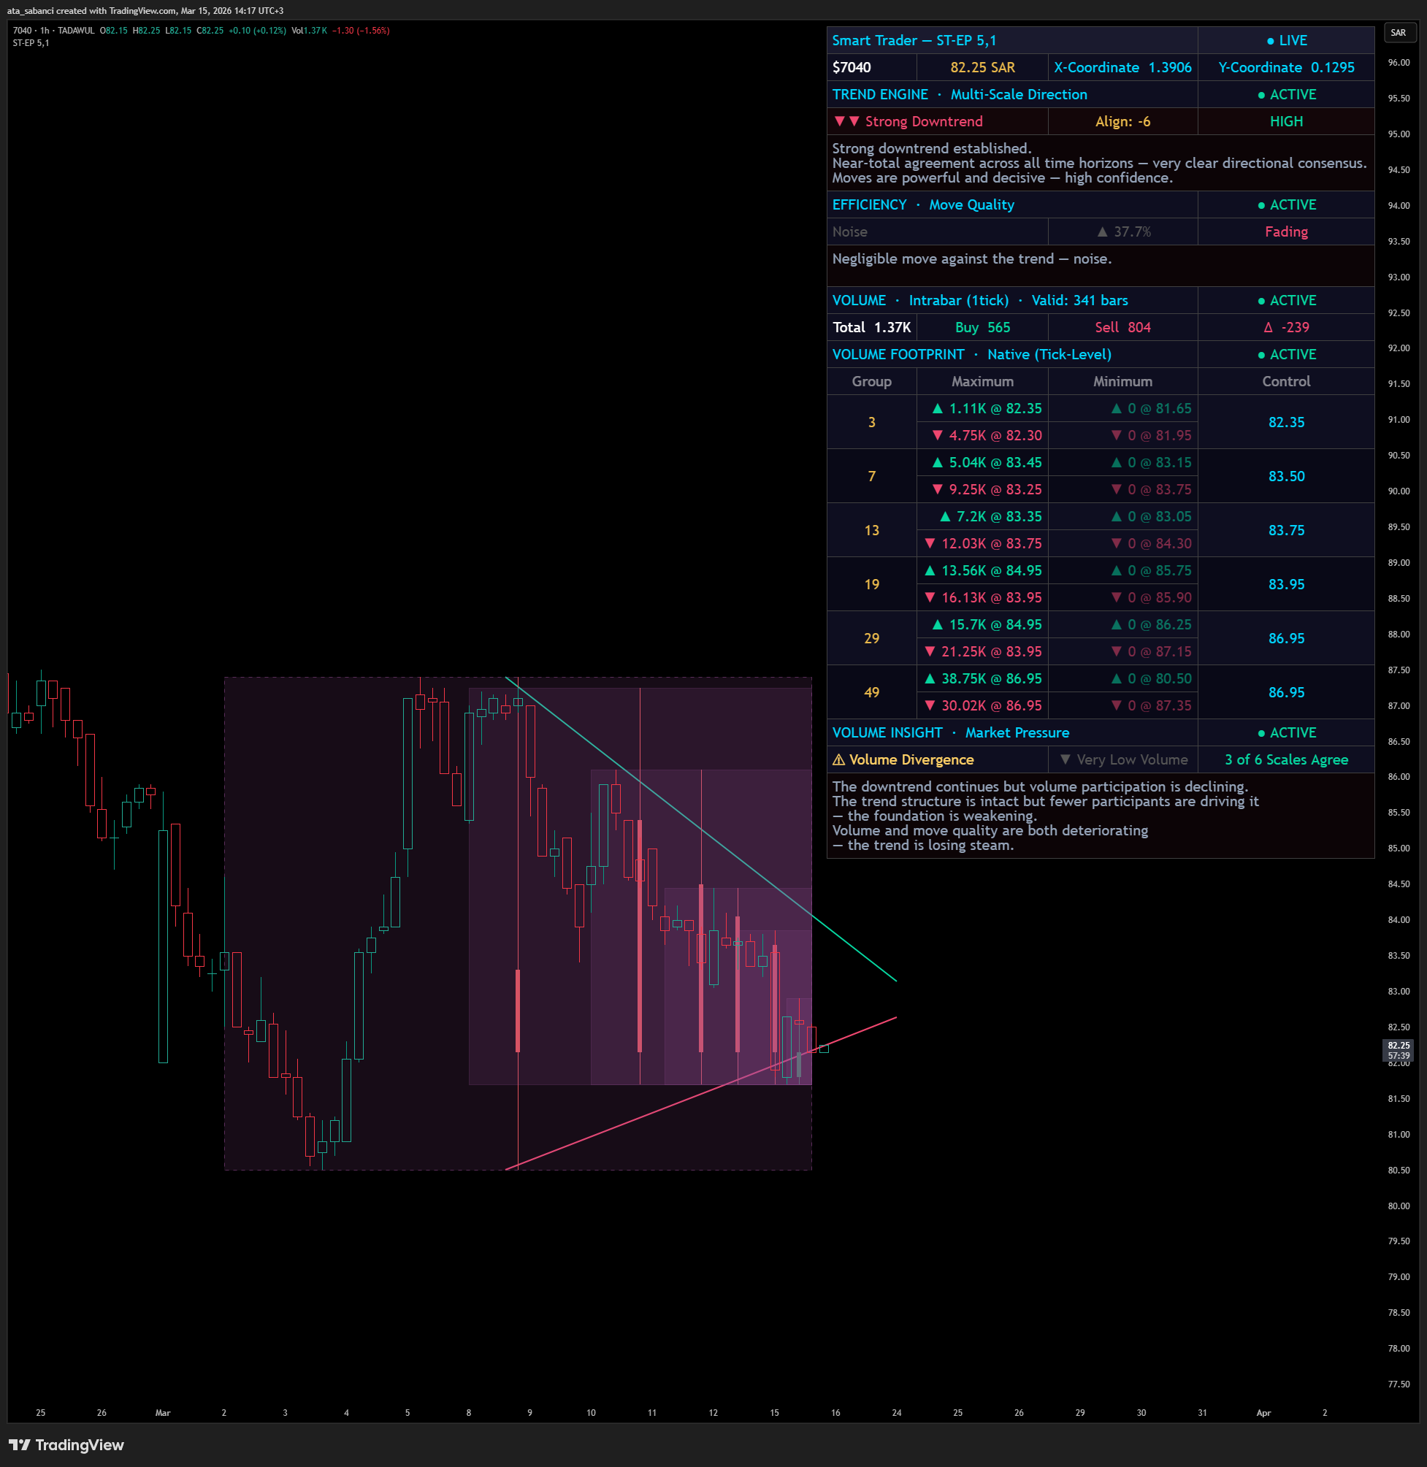1427x1467 pixels.
Task: Click the Buy 565 cell
Action: click(982, 327)
